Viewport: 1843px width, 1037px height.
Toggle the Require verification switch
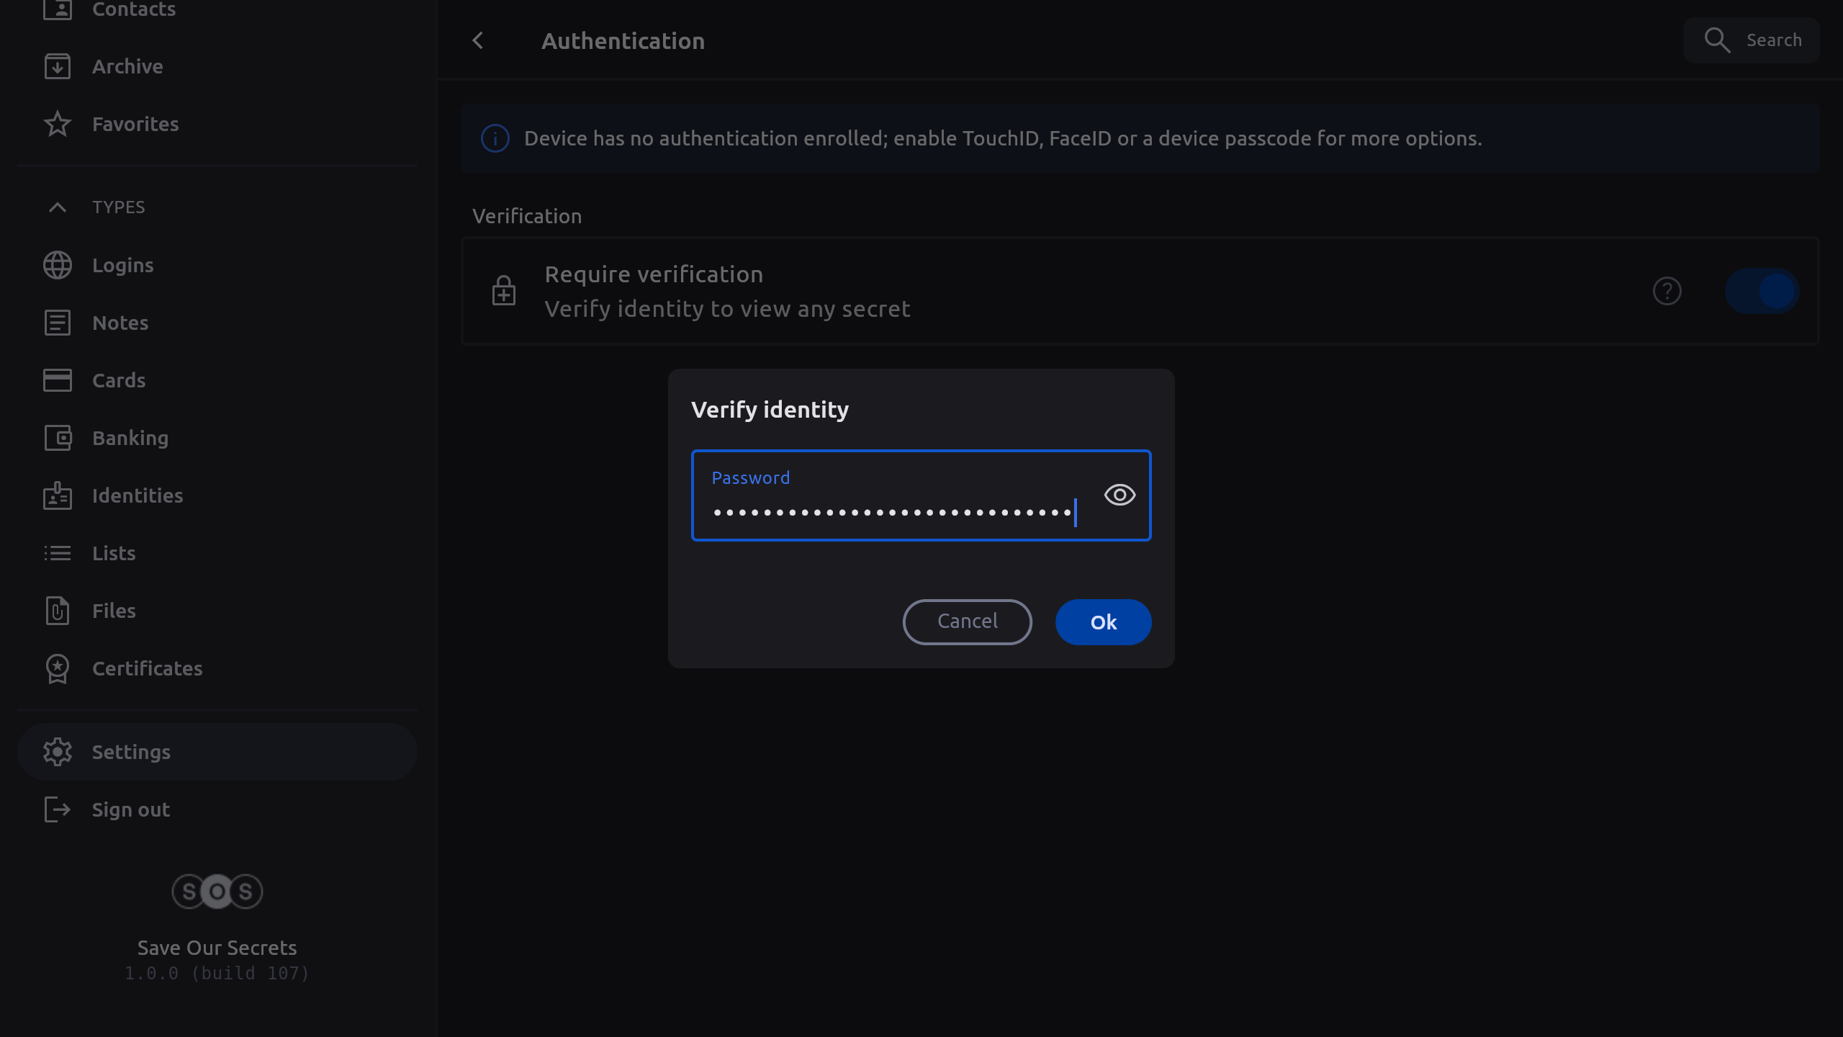1762,291
